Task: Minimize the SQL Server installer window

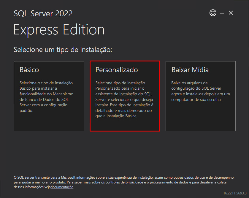Action: [x=222, y=13]
